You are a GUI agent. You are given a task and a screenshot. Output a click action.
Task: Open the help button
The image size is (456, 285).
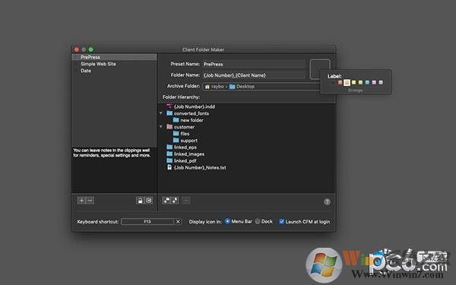pyautogui.click(x=327, y=201)
